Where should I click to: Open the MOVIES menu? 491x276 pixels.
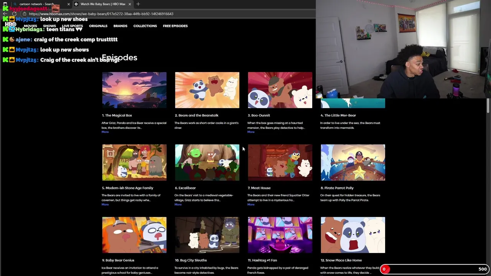(x=30, y=26)
